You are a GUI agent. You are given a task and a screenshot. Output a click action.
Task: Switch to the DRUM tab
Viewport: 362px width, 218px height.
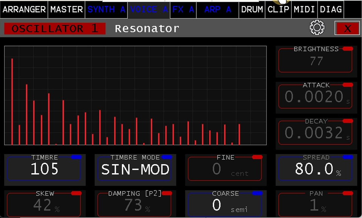pyautogui.click(x=252, y=9)
